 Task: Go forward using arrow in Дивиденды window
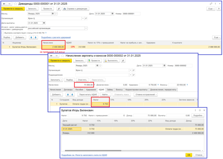click(x=9, y=4)
